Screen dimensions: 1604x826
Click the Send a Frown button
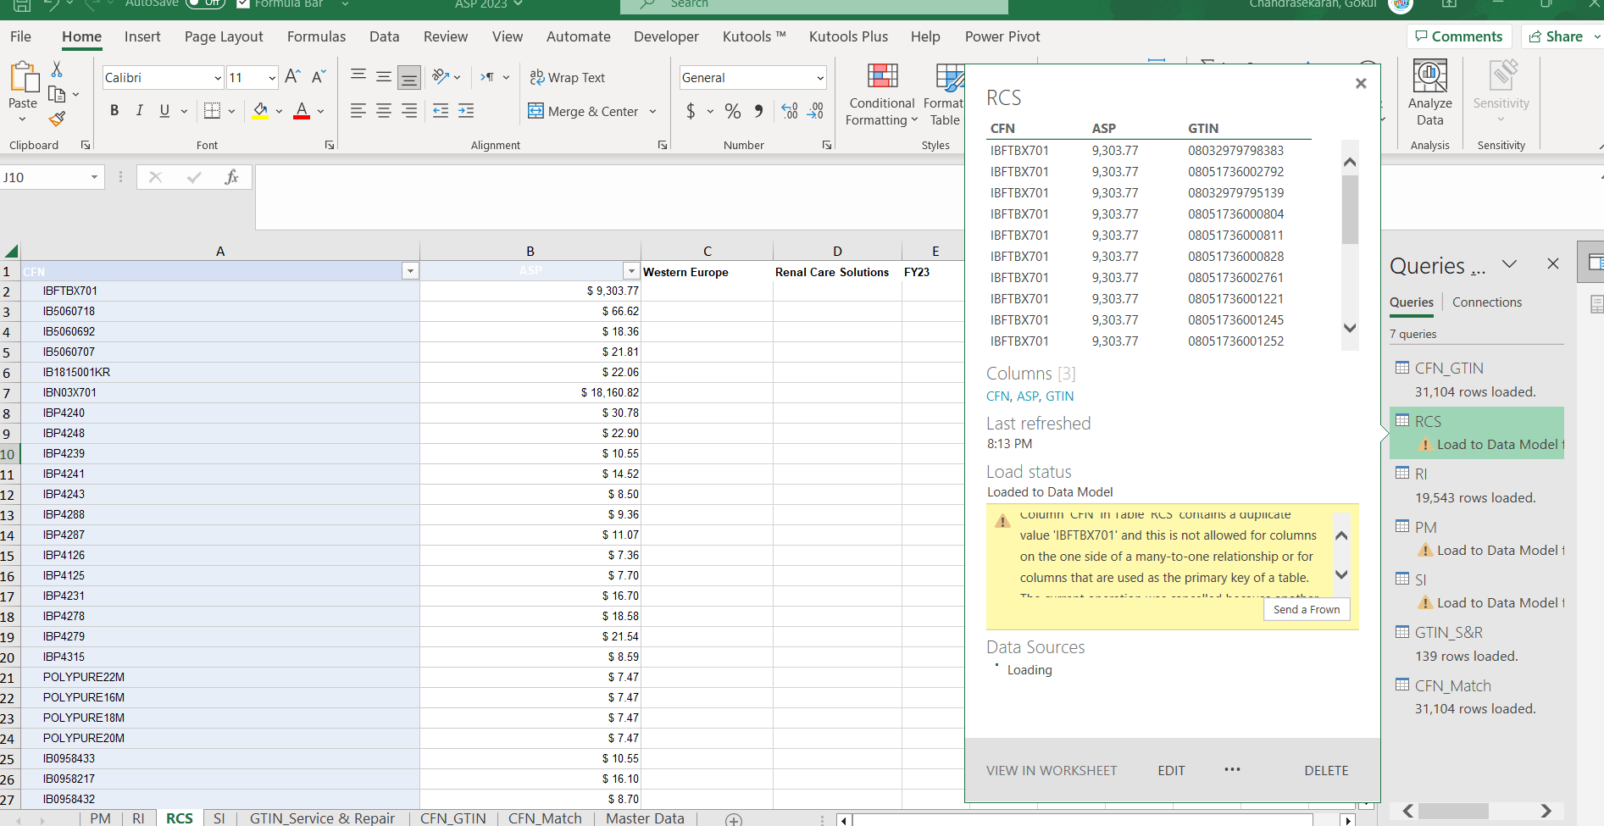(1306, 609)
